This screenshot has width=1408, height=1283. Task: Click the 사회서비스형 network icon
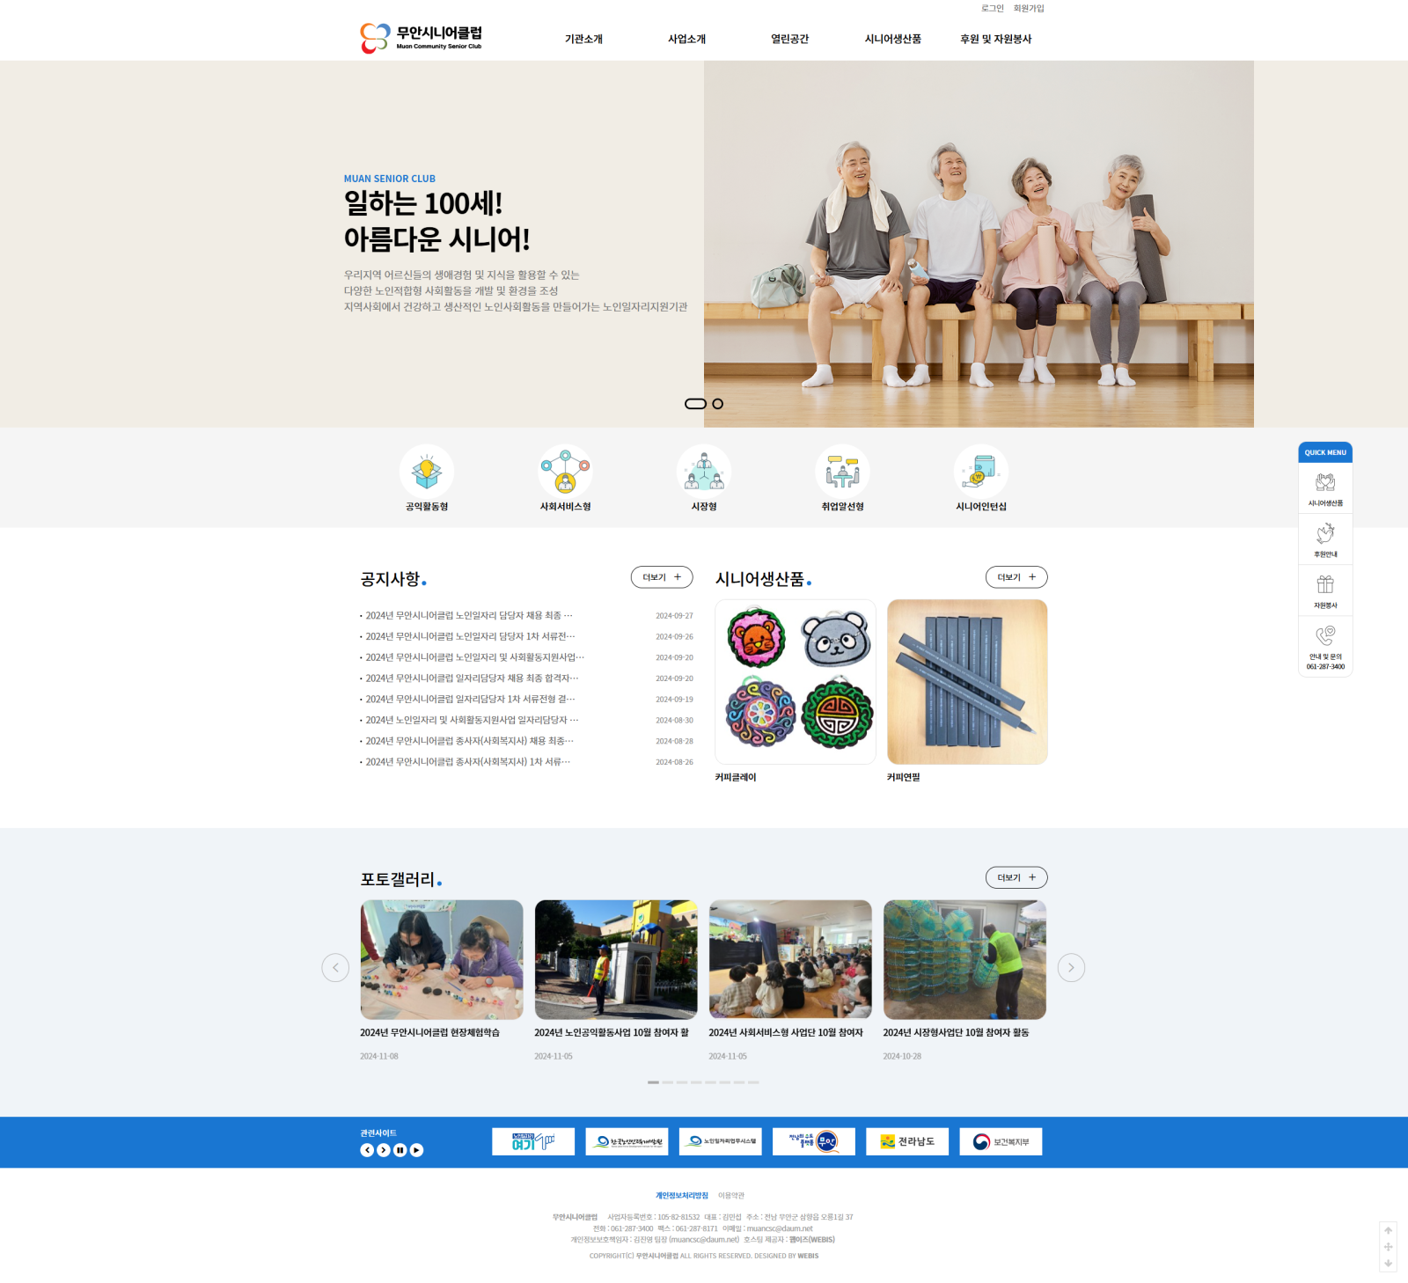(x=565, y=473)
